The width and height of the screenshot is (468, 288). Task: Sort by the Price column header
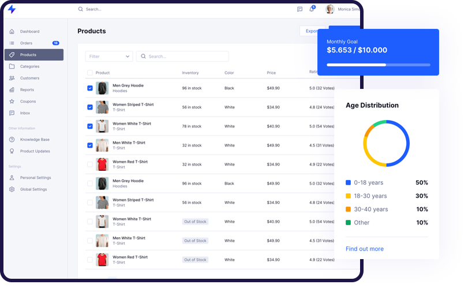271,73
